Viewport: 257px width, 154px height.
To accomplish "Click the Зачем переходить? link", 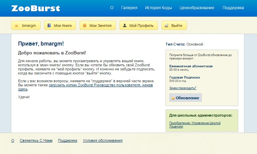I will click(x=183, y=88).
